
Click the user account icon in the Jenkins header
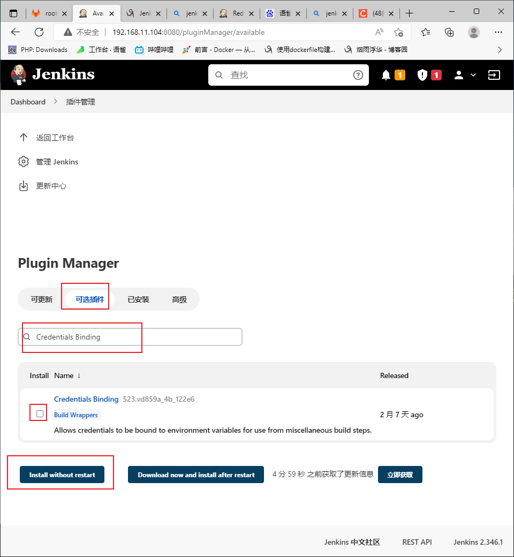pos(459,75)
